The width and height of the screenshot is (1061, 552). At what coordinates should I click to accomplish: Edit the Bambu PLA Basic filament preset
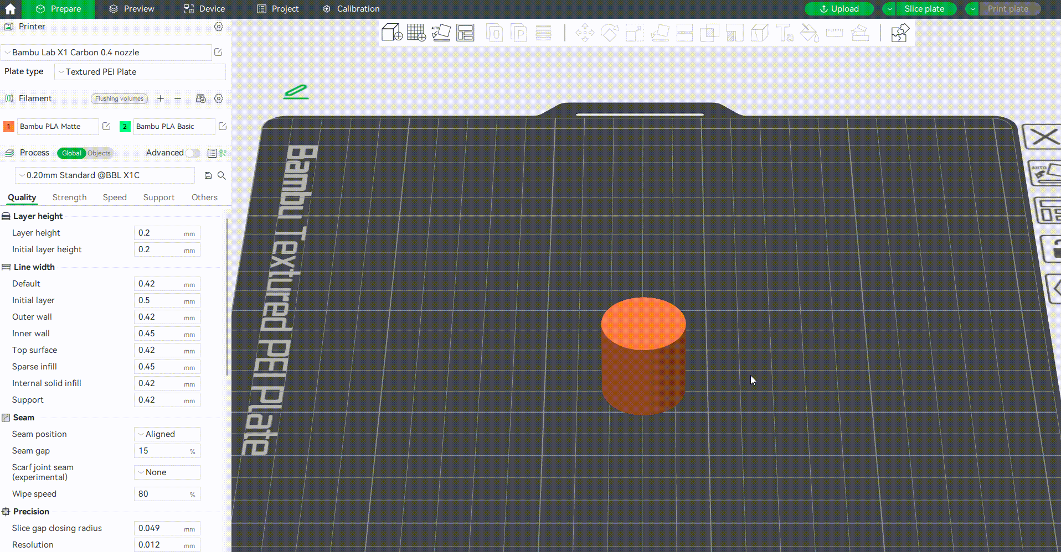[x=223, y=127]
